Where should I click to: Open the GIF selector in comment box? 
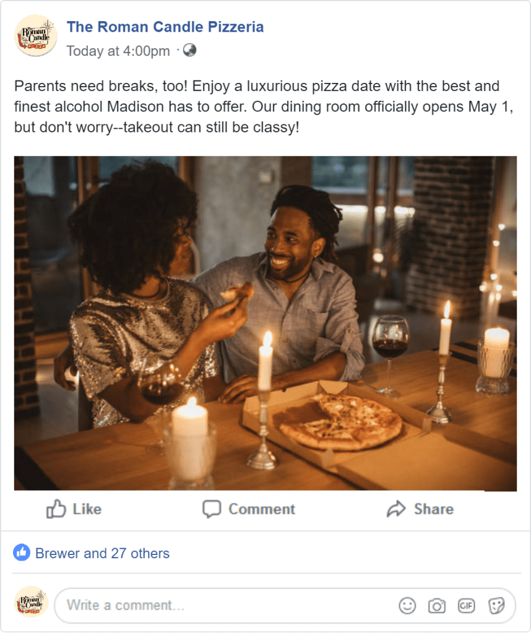(466, 606)
